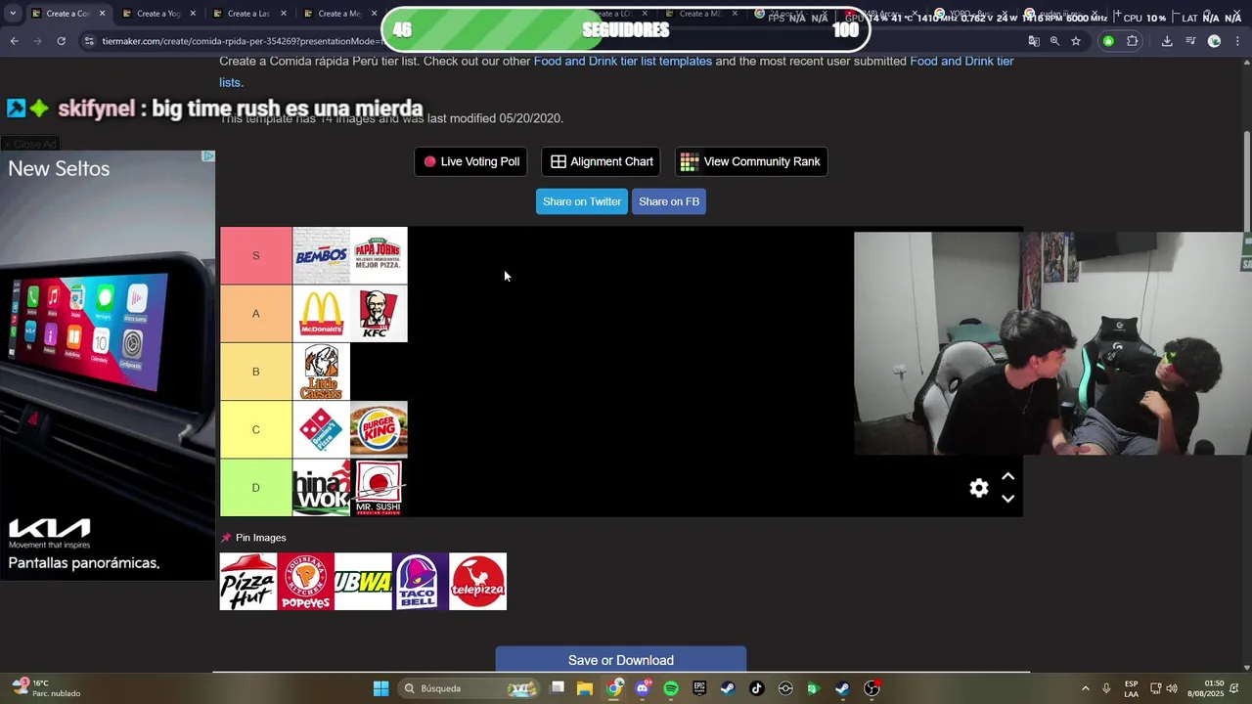Screen dimensions: 1252x704
Task: Click Save or Download button
Action: [x=621, y=660]
